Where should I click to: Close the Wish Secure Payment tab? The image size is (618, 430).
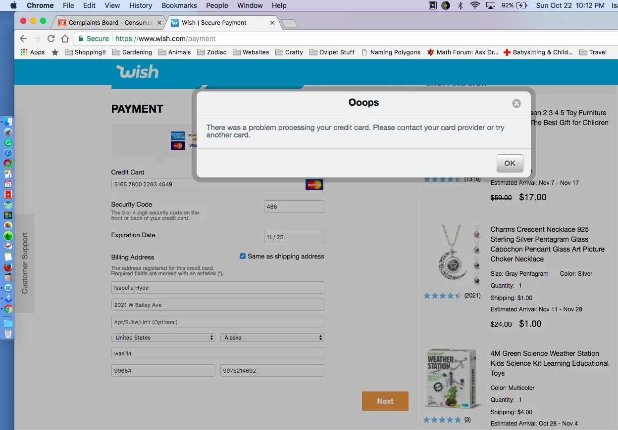(x=272, y=23)
